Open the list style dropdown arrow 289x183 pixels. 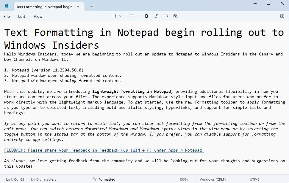pos(137,16)
